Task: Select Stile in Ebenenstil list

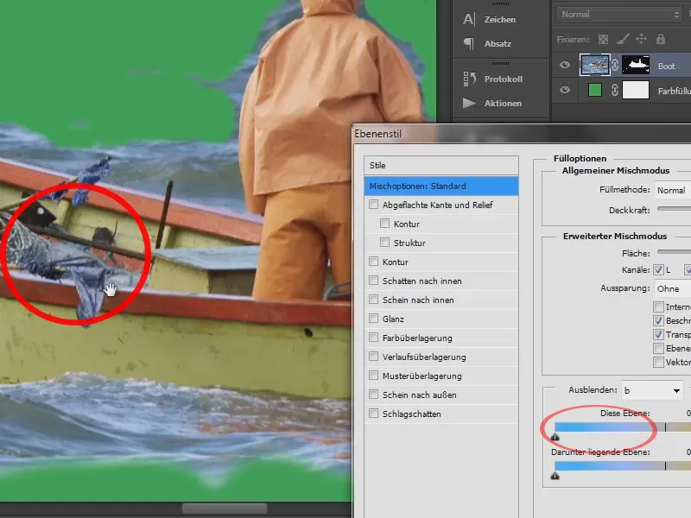Action: pyautogui.click(x=441, y=165)
